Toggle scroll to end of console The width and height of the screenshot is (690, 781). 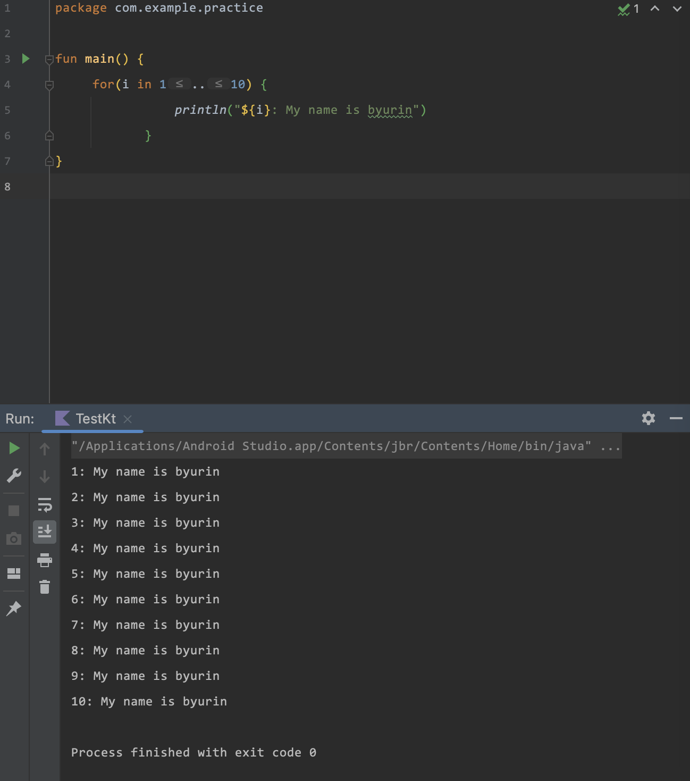45,531
